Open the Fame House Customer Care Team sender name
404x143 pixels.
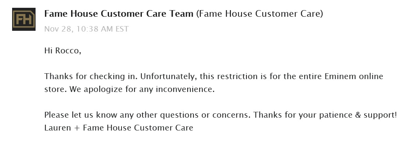click(119, 14)
